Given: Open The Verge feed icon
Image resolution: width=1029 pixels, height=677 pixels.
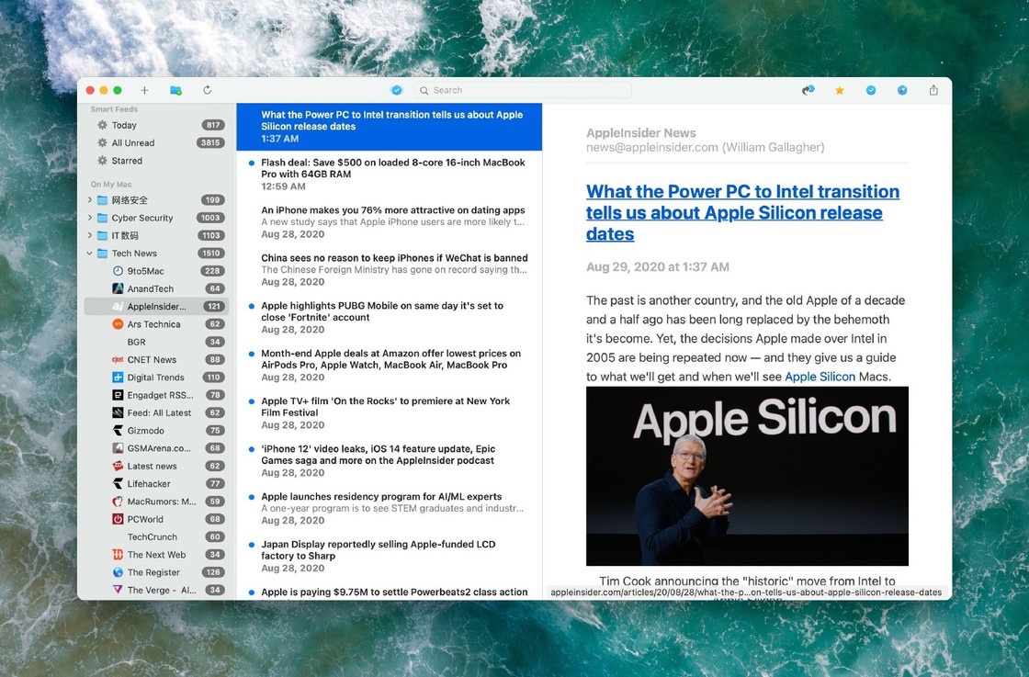Looking at the screenshot, I should (119, 590).
